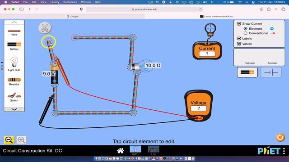Go forward with Safari forward button
This screenshot has width=289, height=162.
click(x=37, y=9)
